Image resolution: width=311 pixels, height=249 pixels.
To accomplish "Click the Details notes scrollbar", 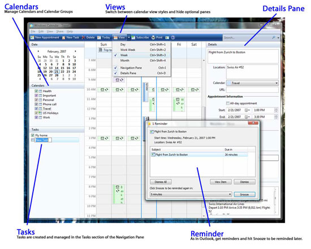I will [x=275, y=200].
